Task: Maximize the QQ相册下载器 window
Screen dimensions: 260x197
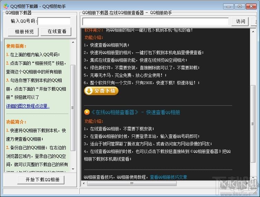Action: (x=240, y=7)
